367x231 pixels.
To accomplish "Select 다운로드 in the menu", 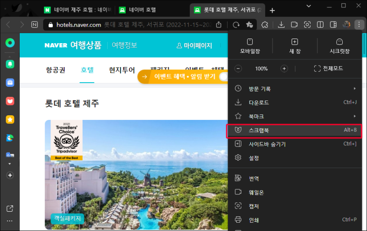I will (295, 102).
